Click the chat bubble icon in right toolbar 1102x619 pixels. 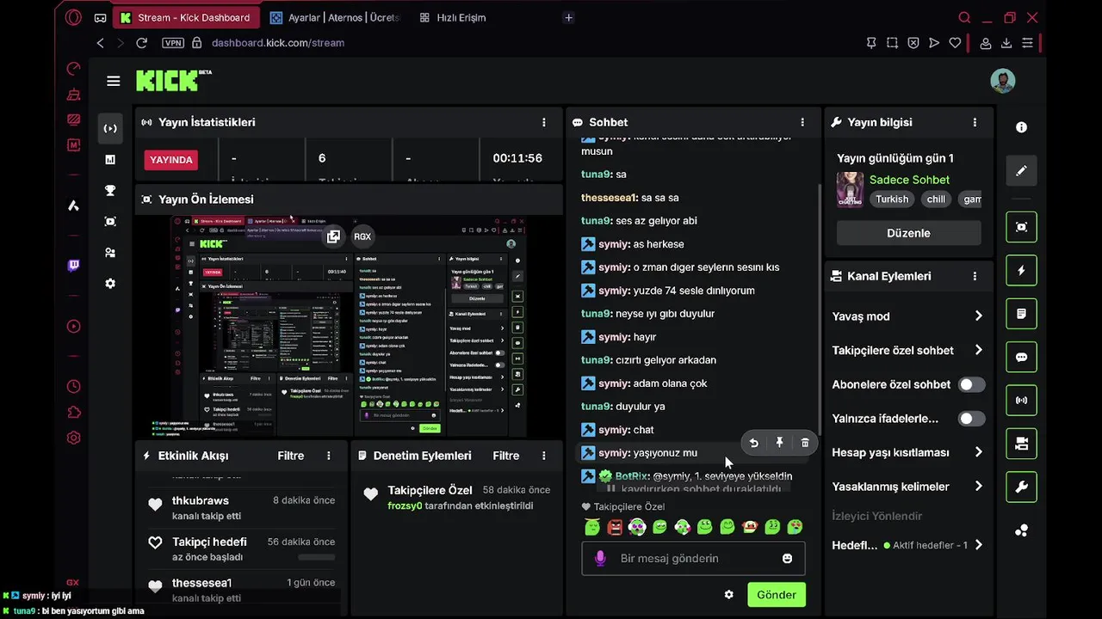click(x=1021, y=357)
